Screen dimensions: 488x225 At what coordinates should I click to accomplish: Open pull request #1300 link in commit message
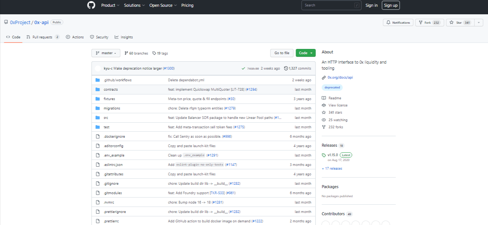tap(169, 68)
